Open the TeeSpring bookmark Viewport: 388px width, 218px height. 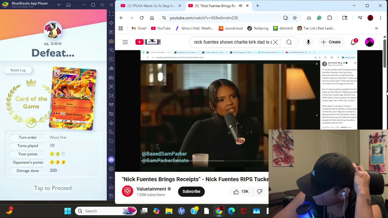click(x=258, y=28)
